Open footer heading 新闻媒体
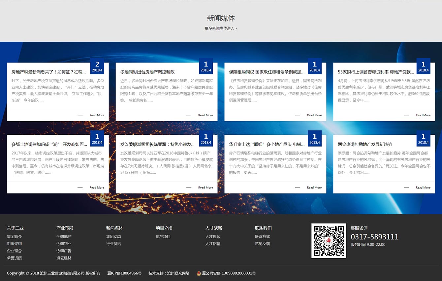This screenshot has height=281, width=442. pos(114,228)
